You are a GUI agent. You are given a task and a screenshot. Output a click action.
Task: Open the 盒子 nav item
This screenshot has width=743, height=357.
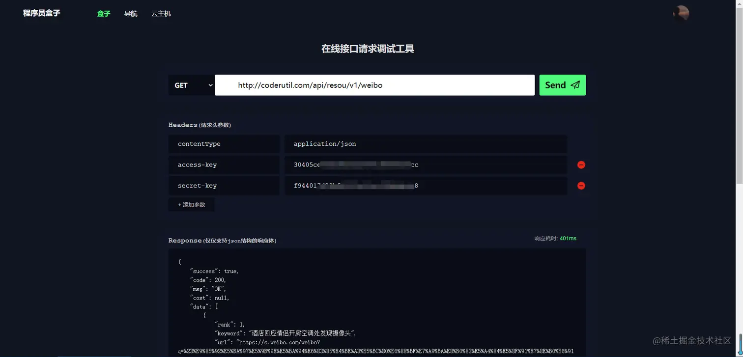click(104, 14)
